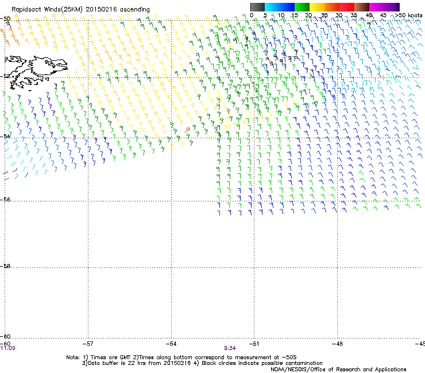425x373 pixels.
Task: Click the '-51' longitude axis label
Action: click(x=254, y=344)
